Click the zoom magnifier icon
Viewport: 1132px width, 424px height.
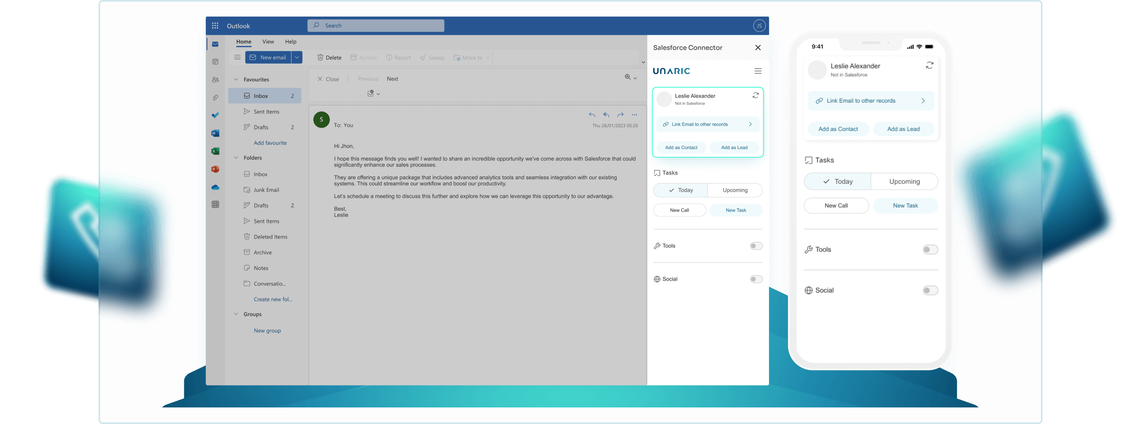[628, 77]
